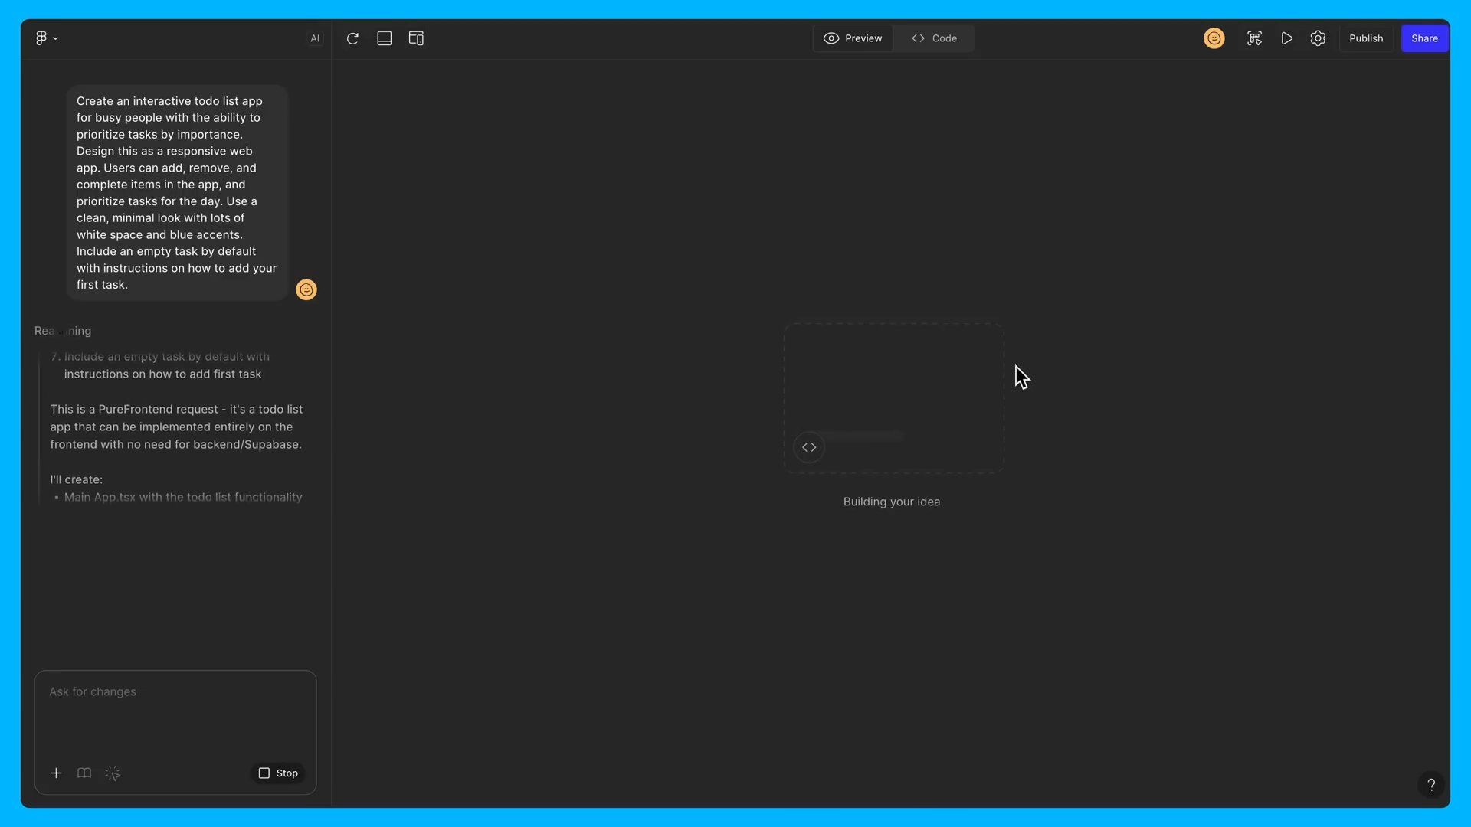
Task: Switch to the Code tab
Action: (x=934, y=38)
